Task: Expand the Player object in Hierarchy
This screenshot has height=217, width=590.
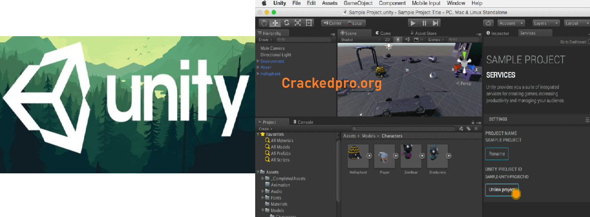Action: point(258,67)
